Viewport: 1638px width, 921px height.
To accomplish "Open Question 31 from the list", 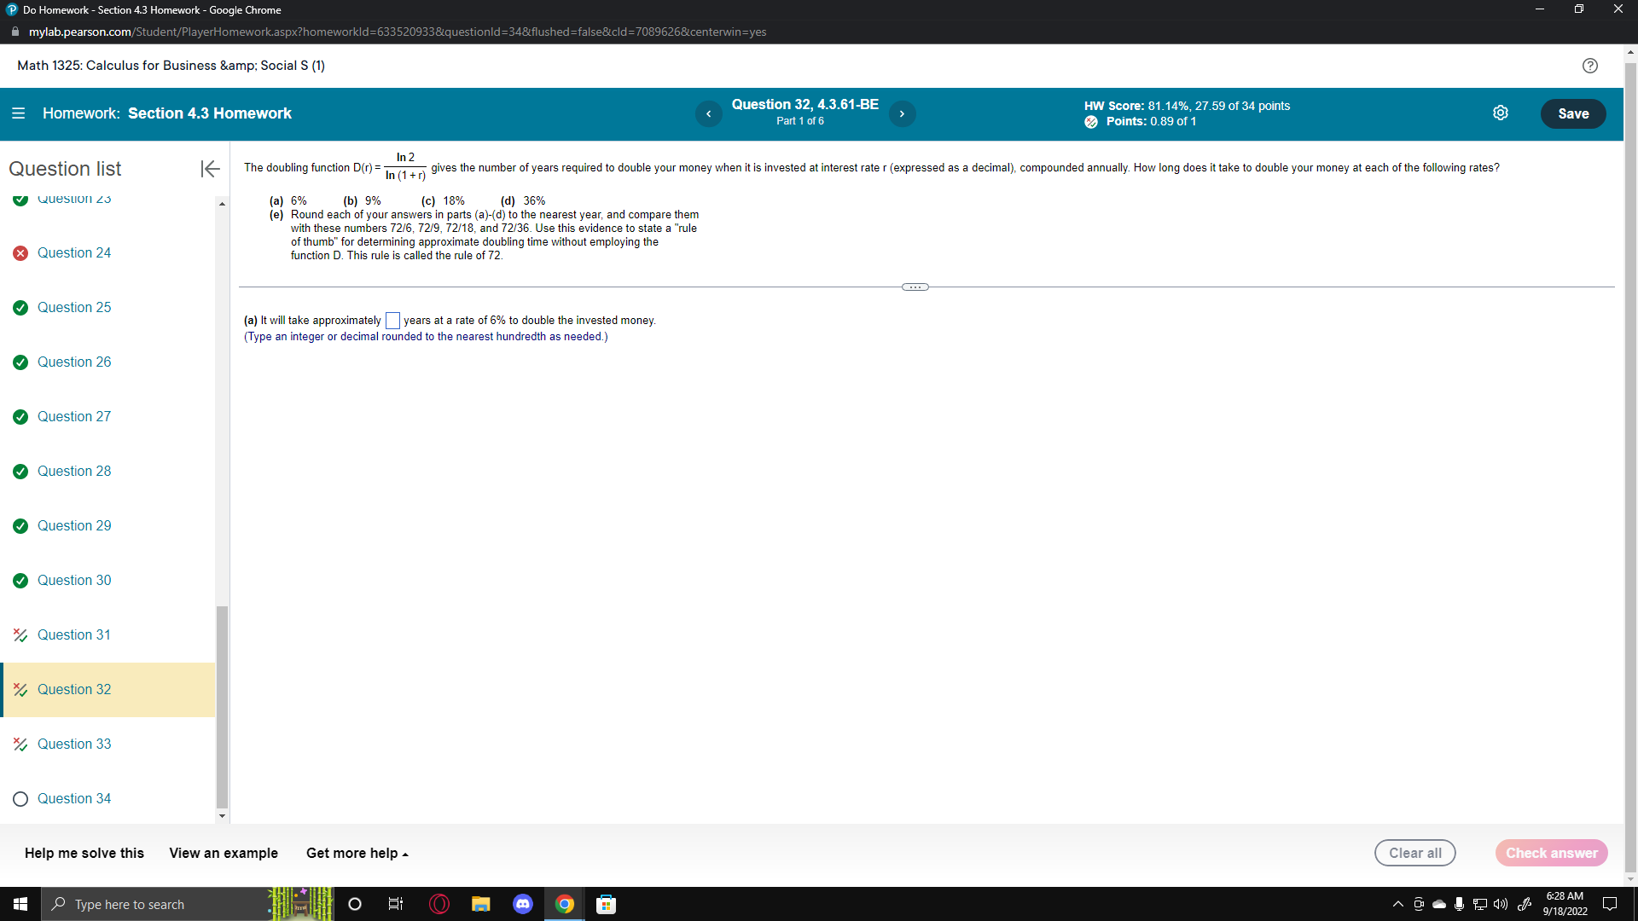I will coord(74,634).
